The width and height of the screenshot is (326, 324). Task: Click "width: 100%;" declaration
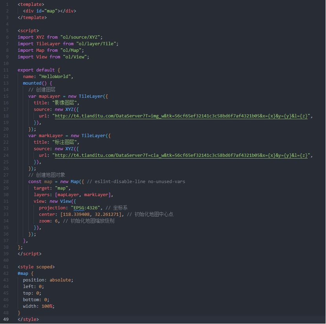(x=38, y=306)
